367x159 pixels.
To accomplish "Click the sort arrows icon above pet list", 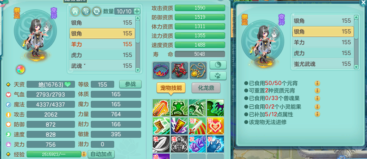I will (x=86, y=11).
